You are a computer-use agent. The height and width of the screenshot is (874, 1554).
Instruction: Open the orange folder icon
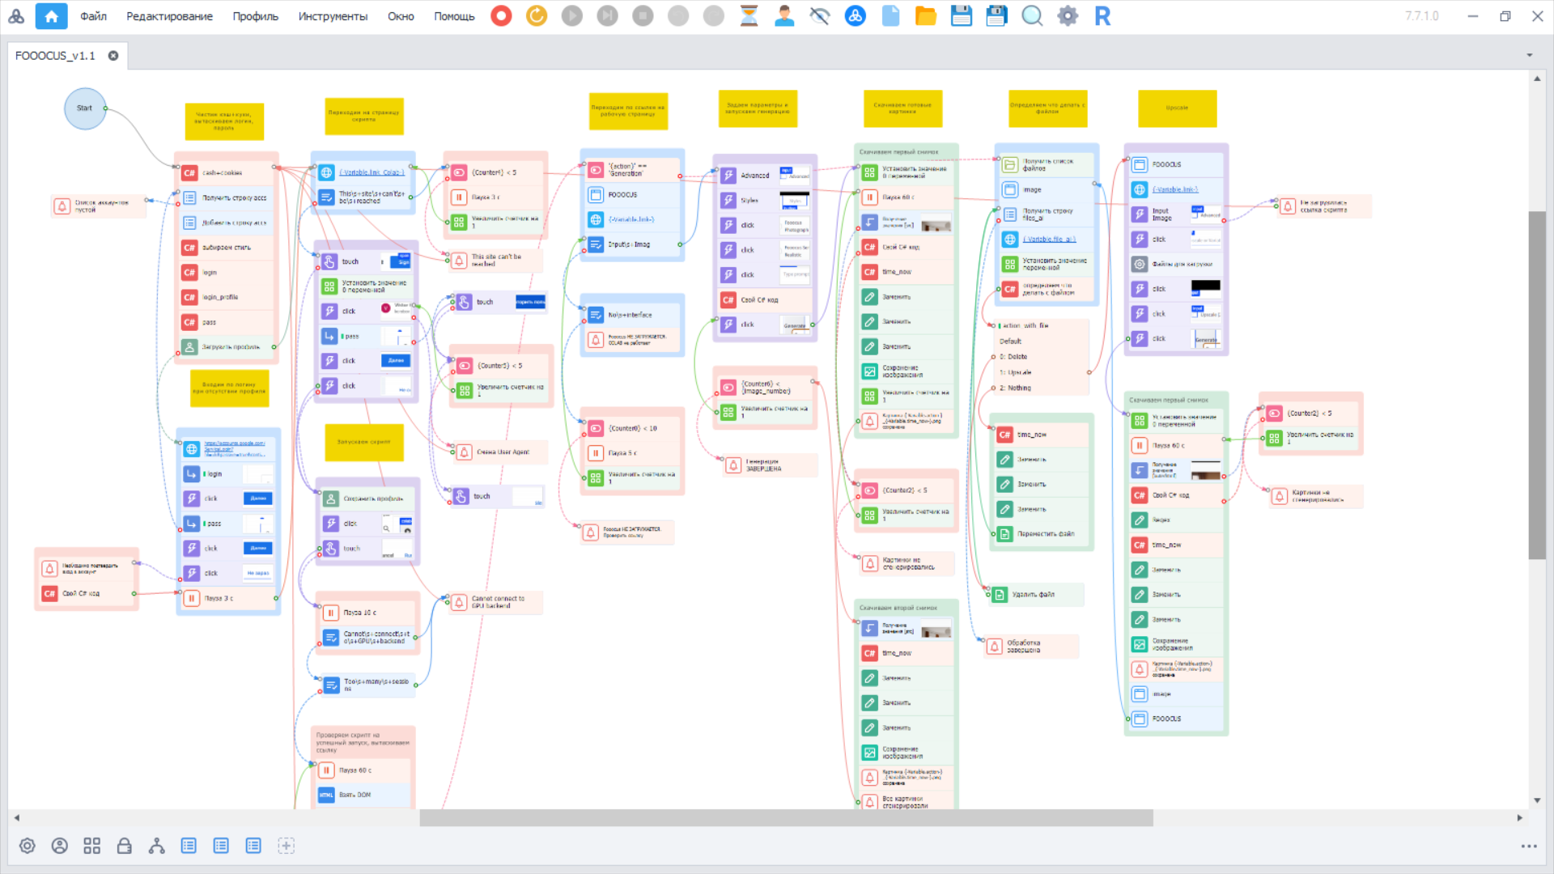tap(925, 15)
